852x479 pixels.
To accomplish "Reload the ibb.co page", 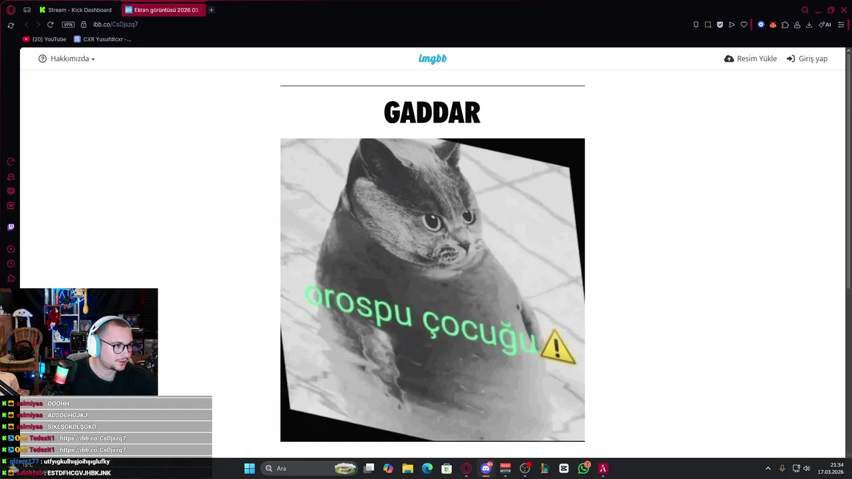I will 50,25.
